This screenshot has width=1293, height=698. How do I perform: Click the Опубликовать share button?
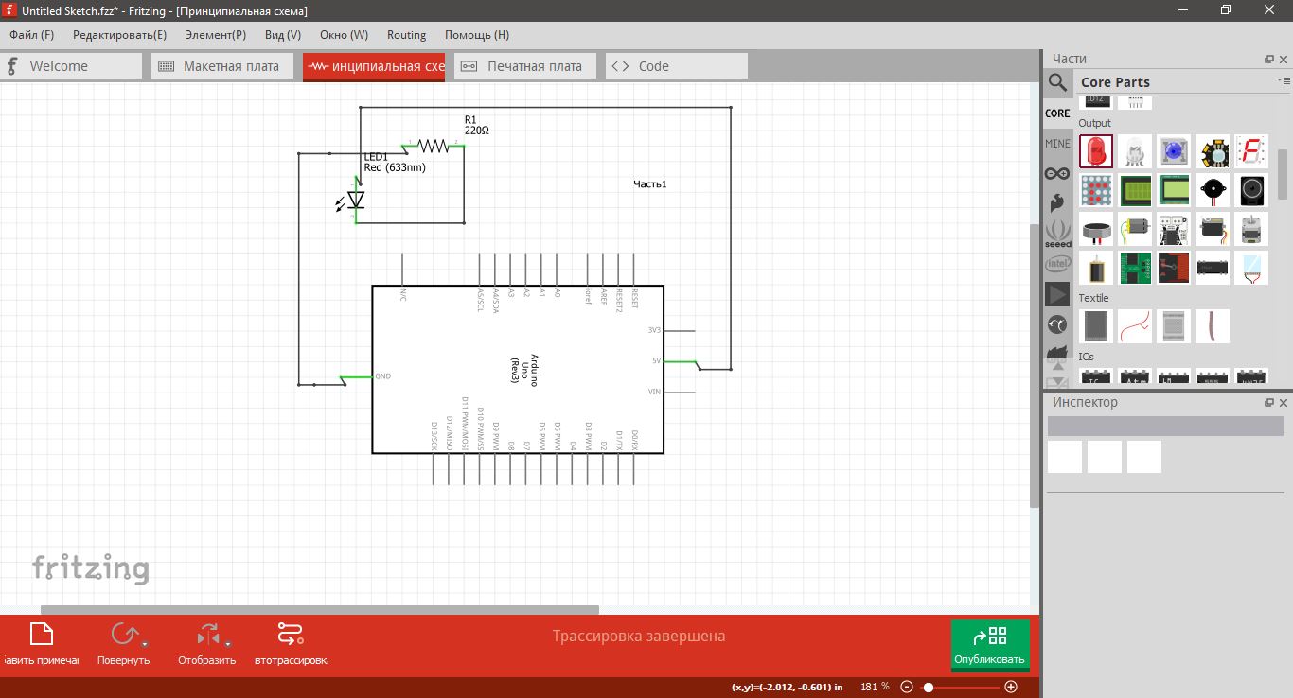[x=990, y=644]
